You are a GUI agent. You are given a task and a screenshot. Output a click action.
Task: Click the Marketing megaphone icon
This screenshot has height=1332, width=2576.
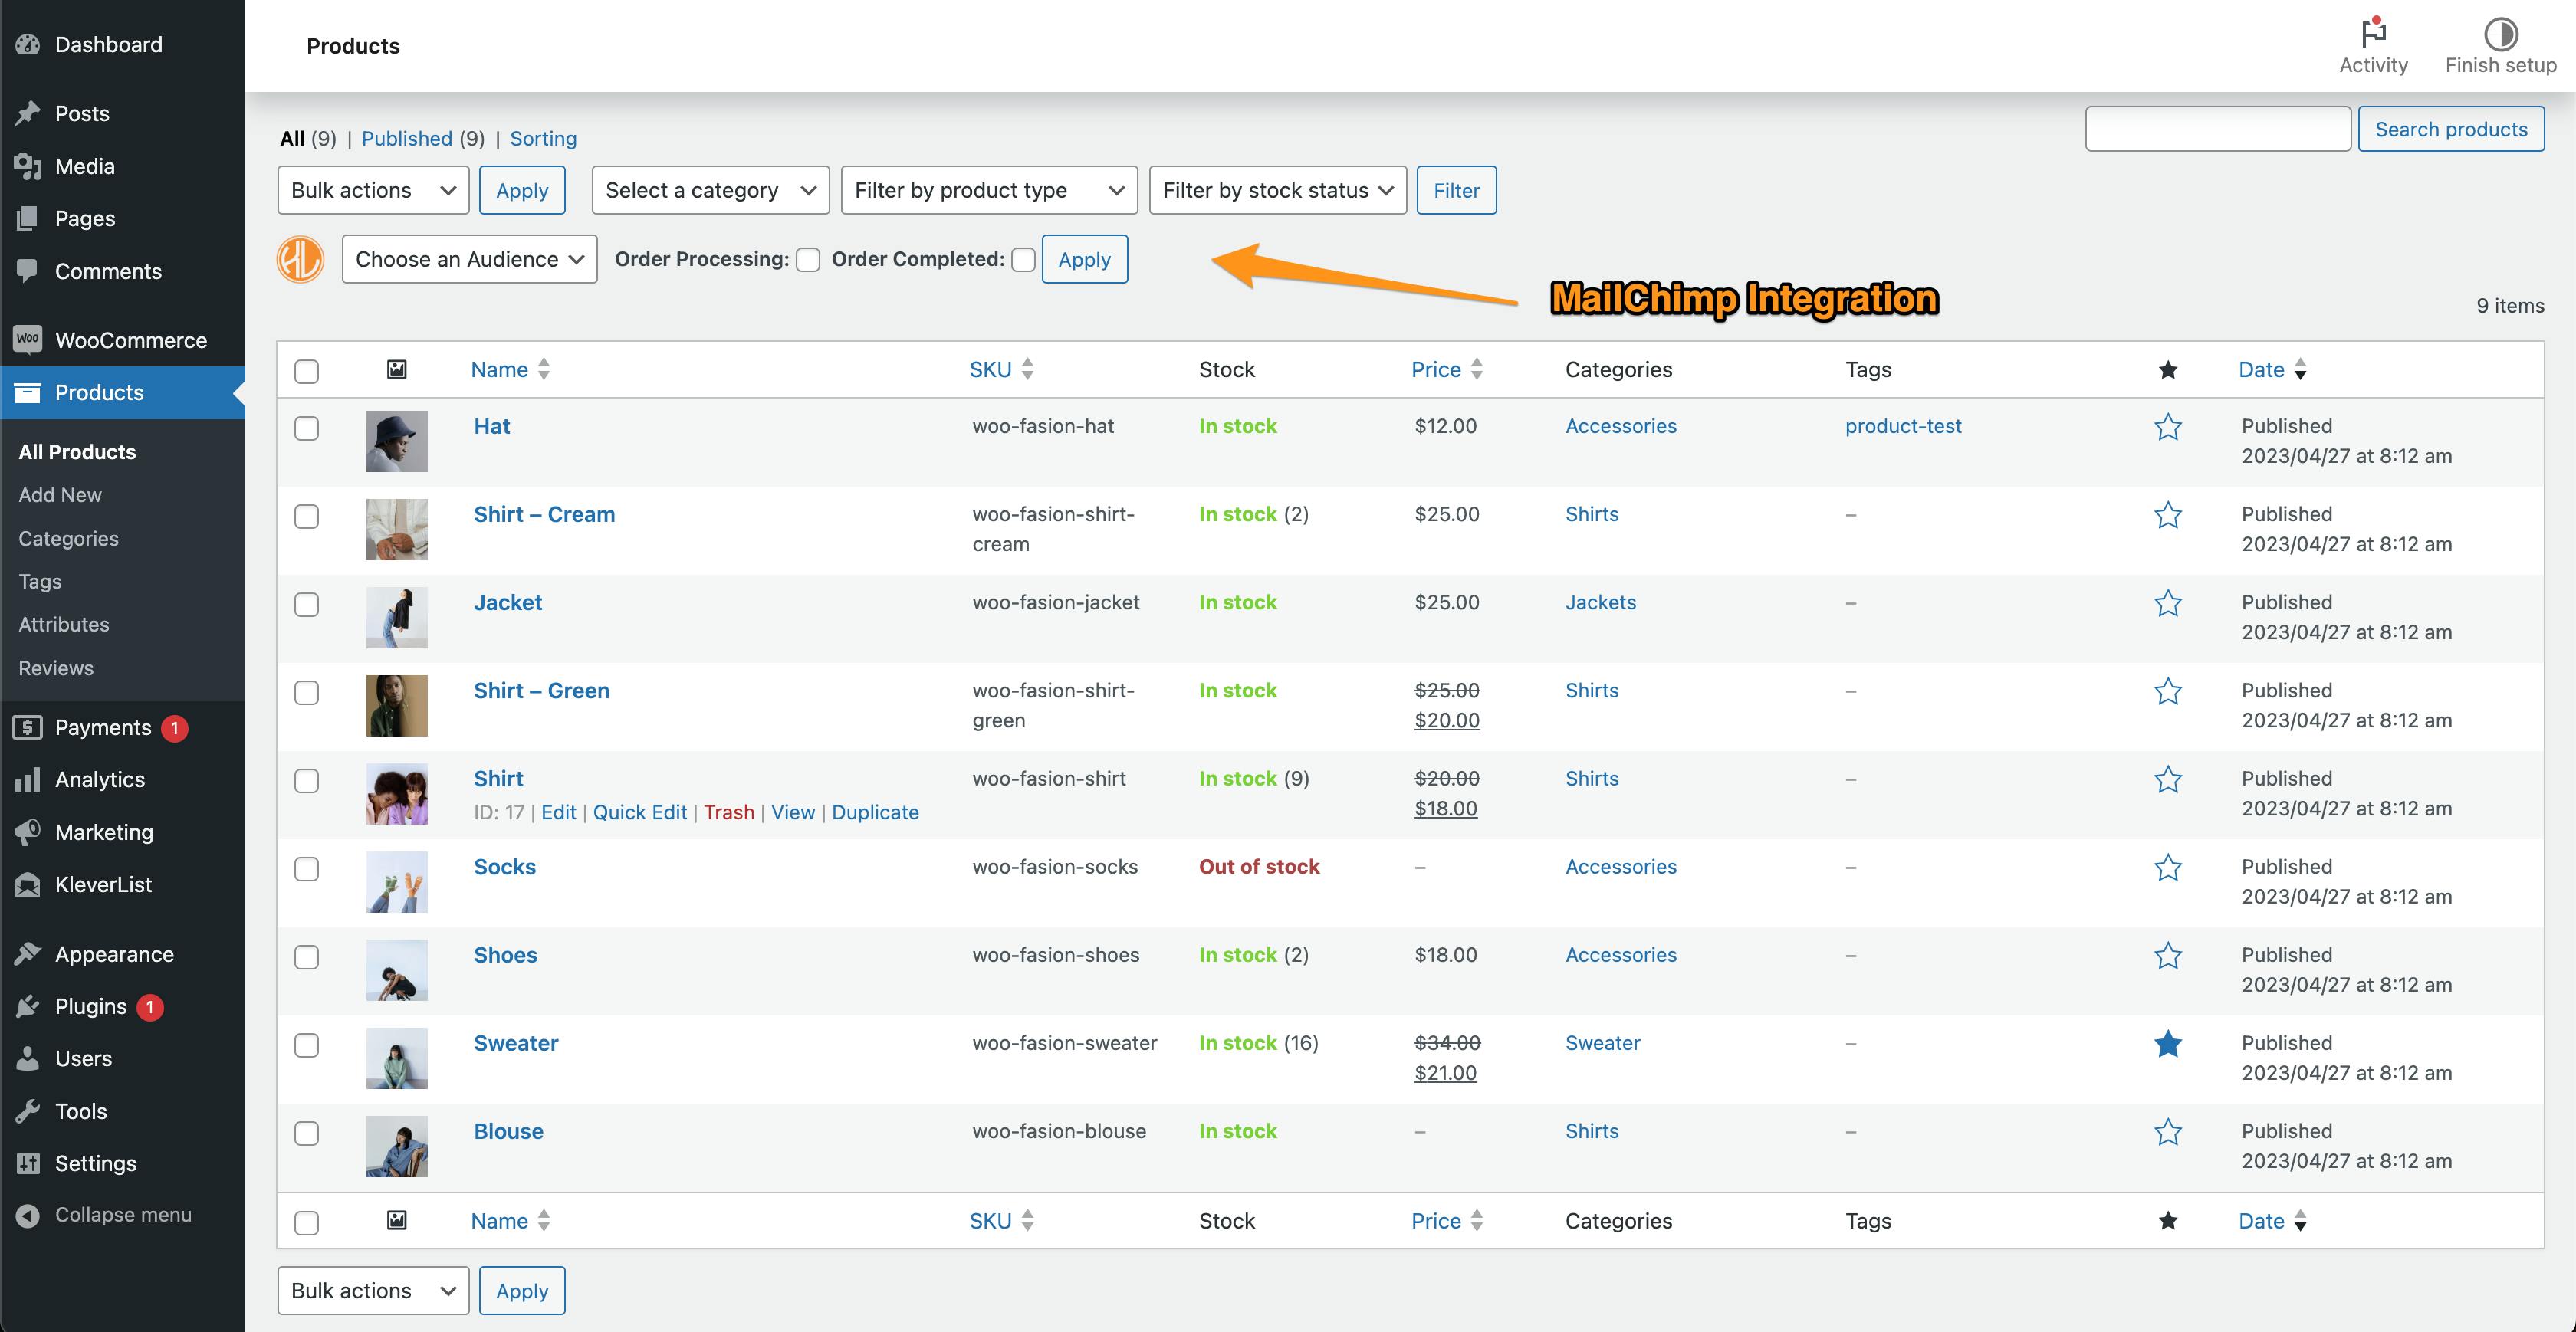28,832
